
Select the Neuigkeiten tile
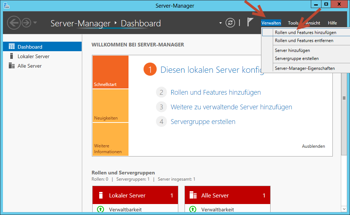click(x=111, y=106)
